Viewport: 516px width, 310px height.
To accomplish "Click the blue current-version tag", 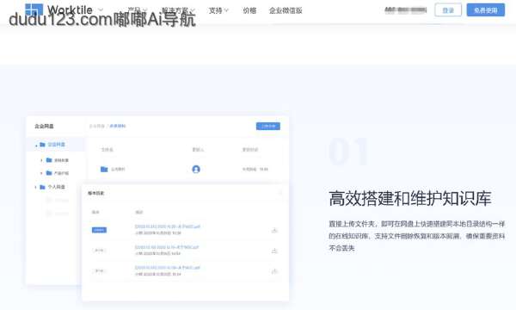I will pos(99,230).
